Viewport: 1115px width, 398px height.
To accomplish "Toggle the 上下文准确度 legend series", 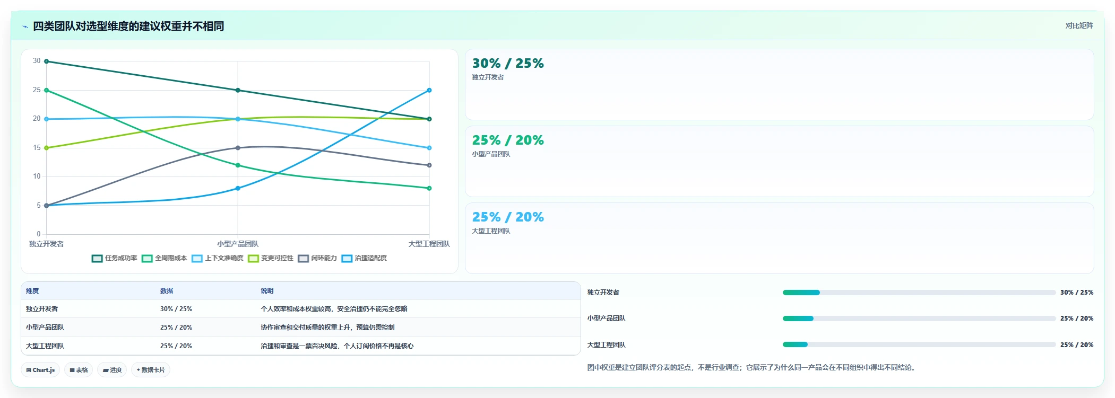I will point(218,258).
